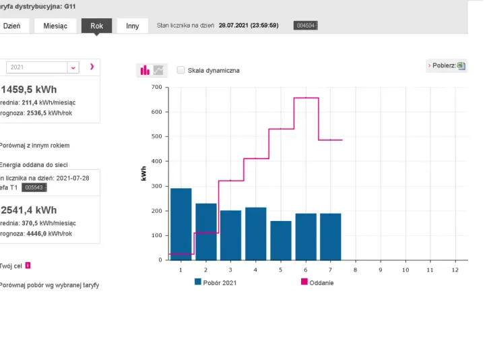Click the prognoza 4446,0 kWh/rok value
The width and height of the screenshot is (485, 337).
coord(49,234)
